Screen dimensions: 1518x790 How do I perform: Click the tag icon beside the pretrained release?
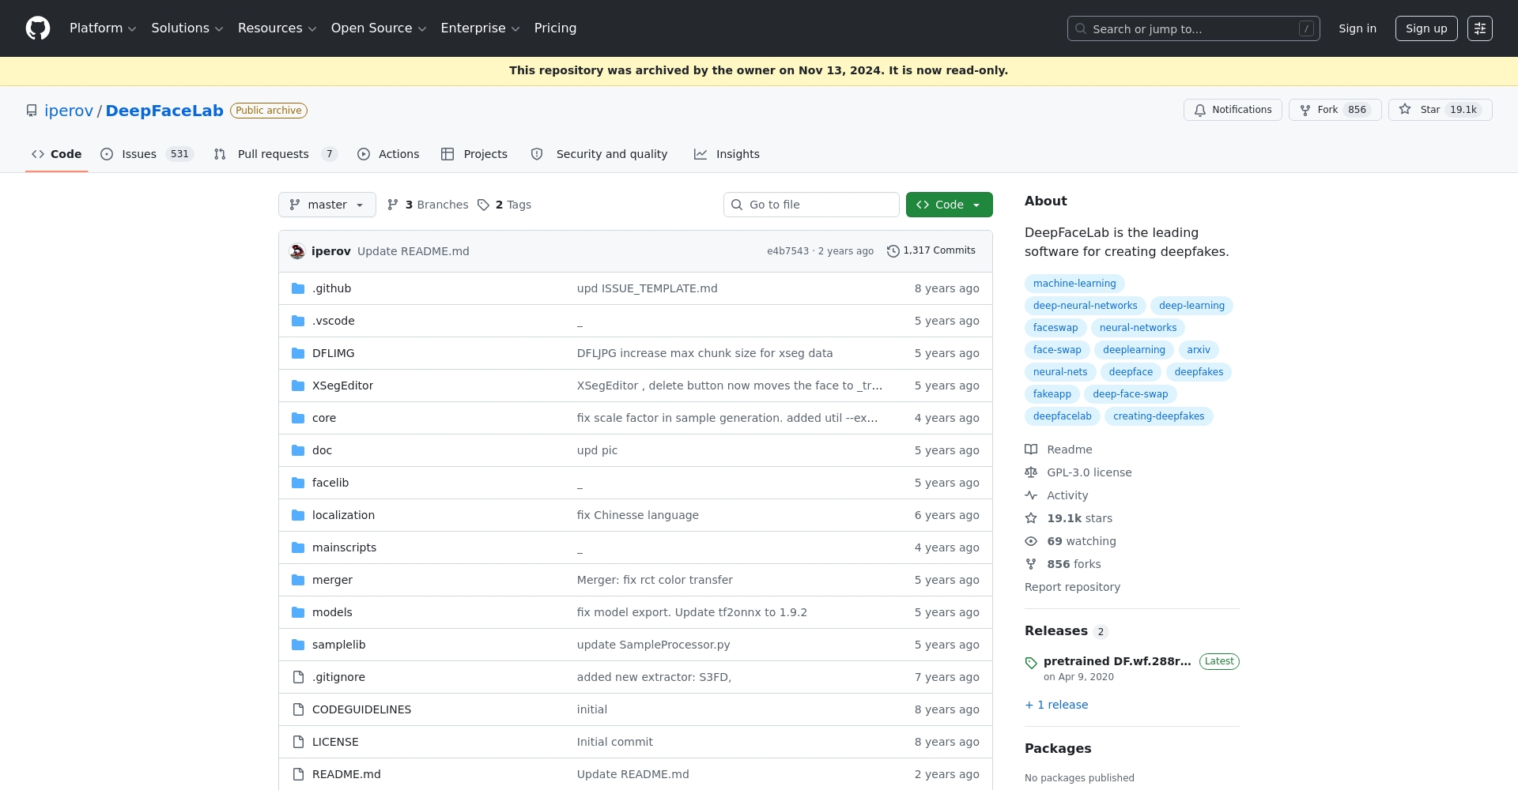point(1030,663)
